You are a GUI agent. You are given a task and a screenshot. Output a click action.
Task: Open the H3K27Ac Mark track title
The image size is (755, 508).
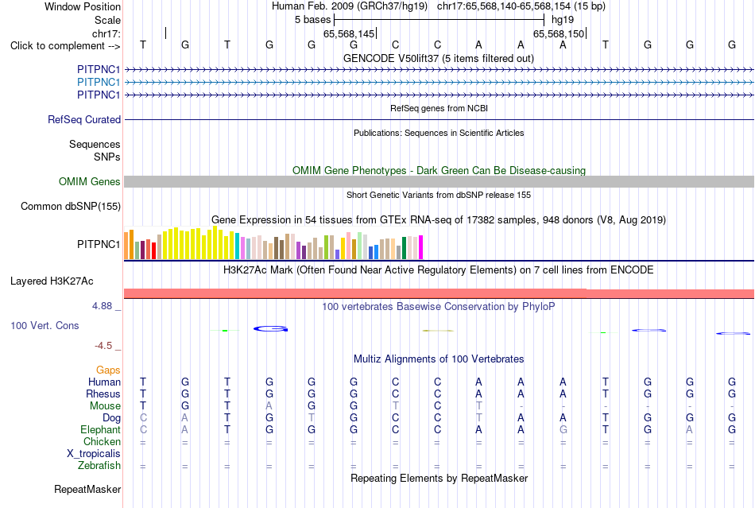(x=439, y=270)
